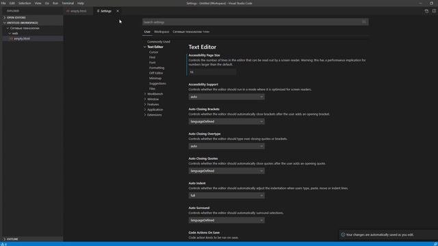The width and height of the screenshot is (438, 246).
Task: Select Suggestions under Text Editor
Action: 157,83
